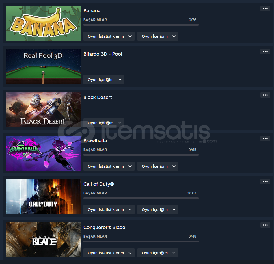Open the three-dot menu for Black Desert
This screenshot has width=274, height=264.
265,95
